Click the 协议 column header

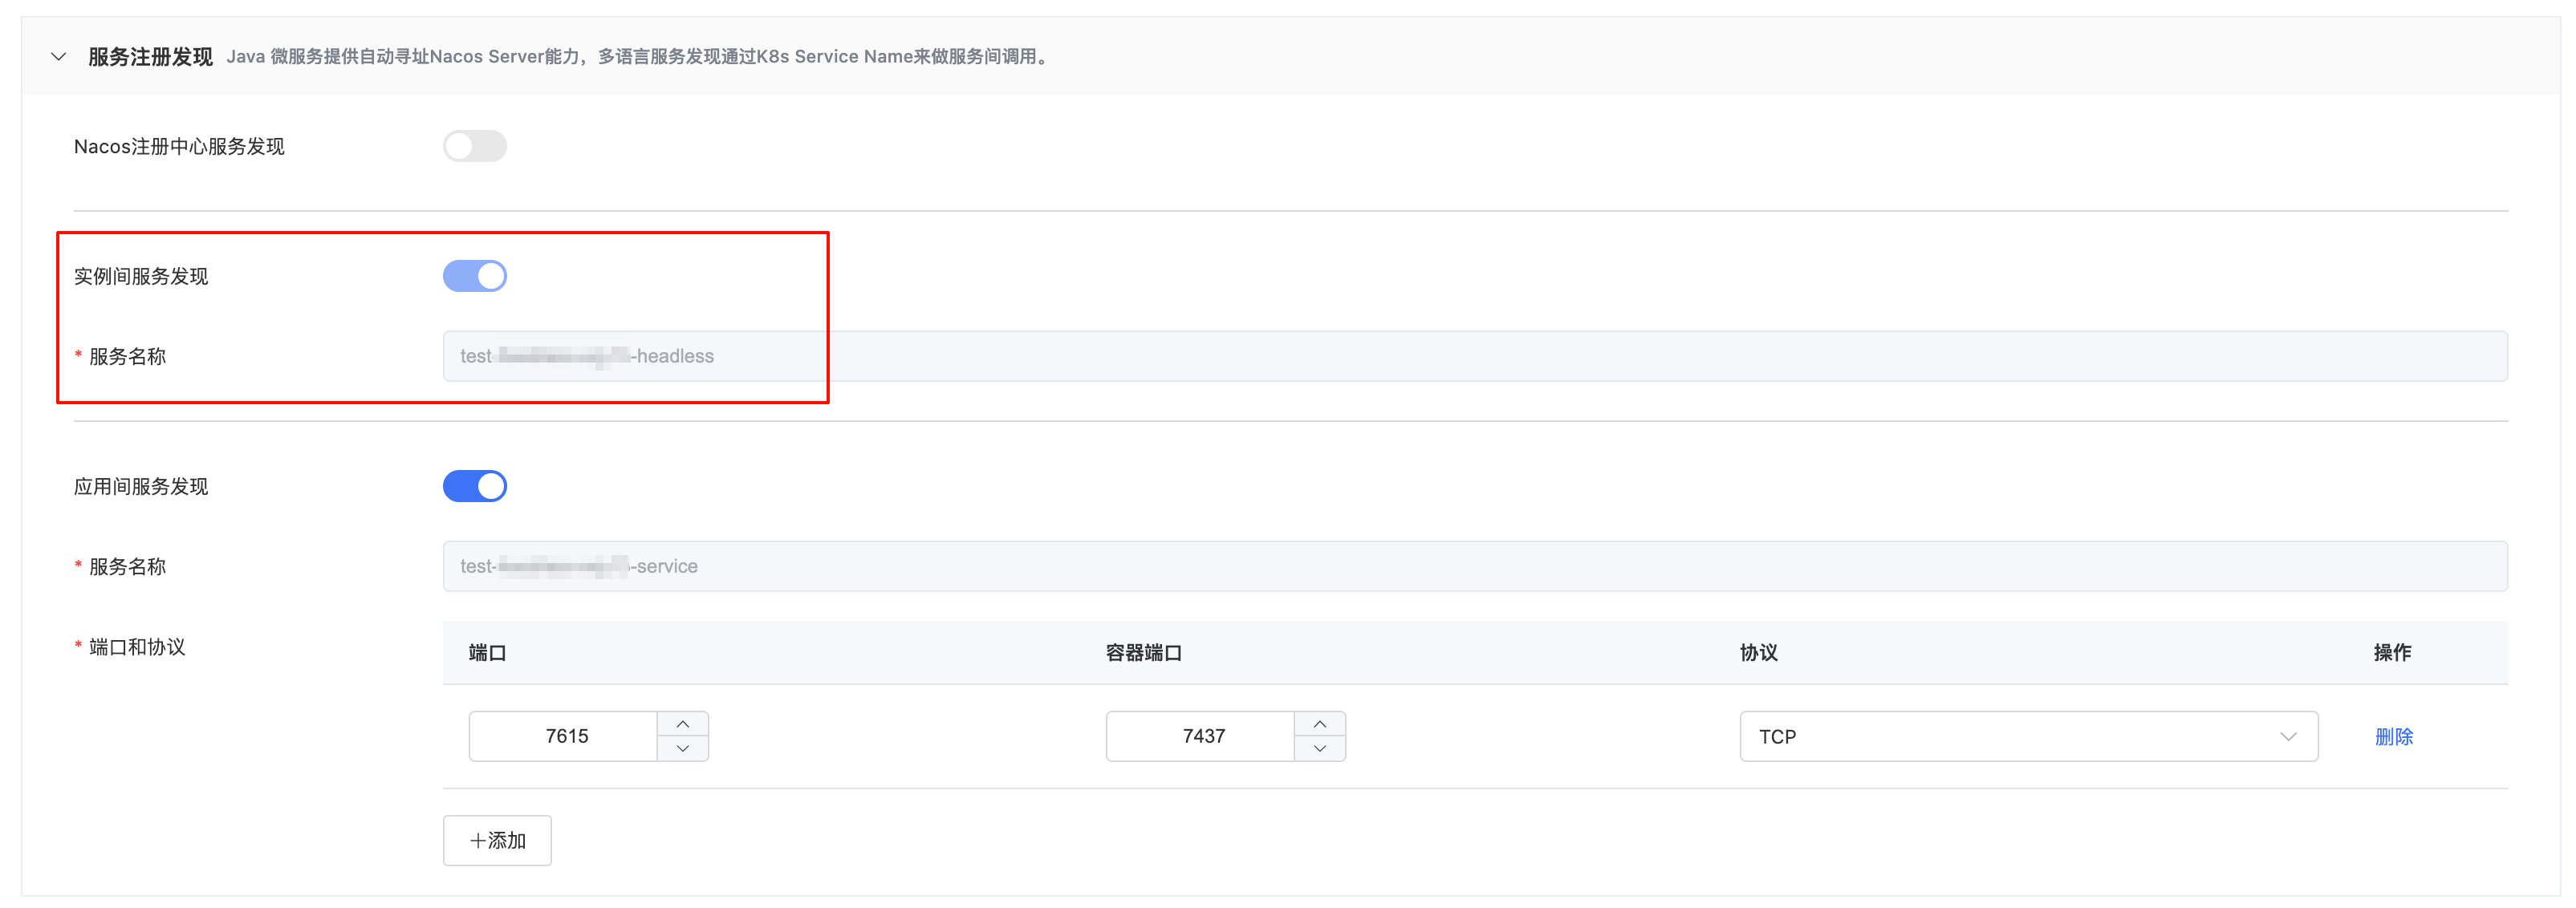[x=1758, y=653]
